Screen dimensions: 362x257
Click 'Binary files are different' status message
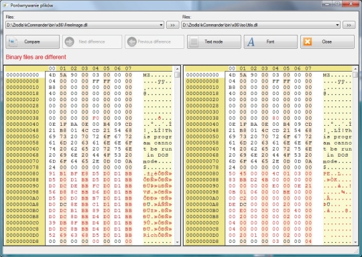tap(36, 57)
